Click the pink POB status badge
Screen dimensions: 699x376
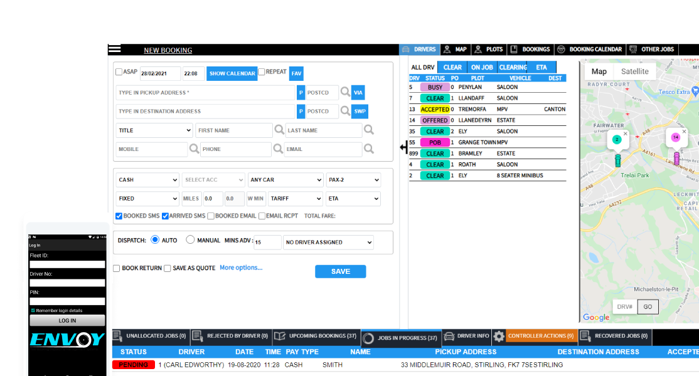(x=435, y=142)
